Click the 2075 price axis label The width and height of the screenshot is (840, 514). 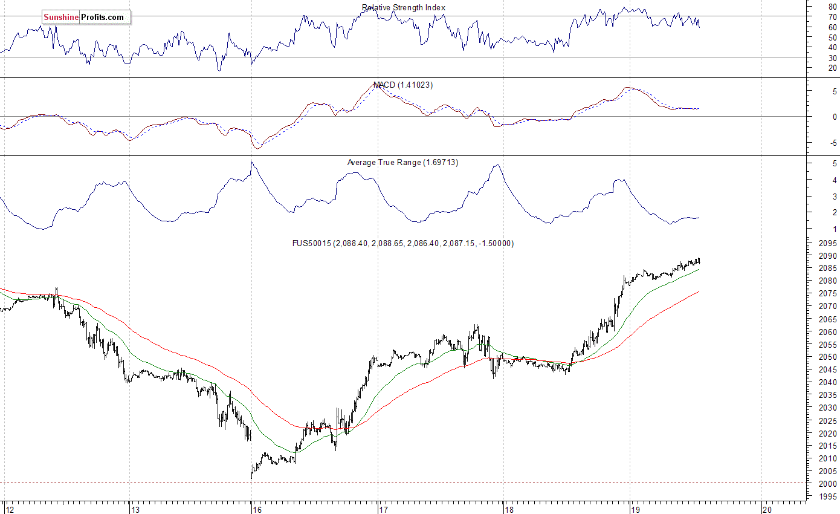coord(827,294)
